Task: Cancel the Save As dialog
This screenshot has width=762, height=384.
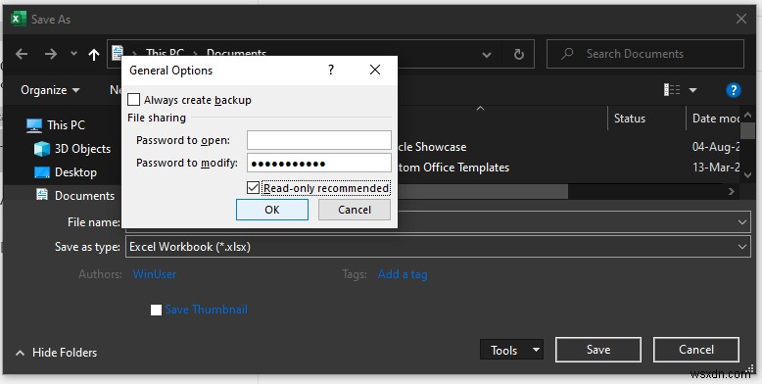Action: tap(696, 350)
